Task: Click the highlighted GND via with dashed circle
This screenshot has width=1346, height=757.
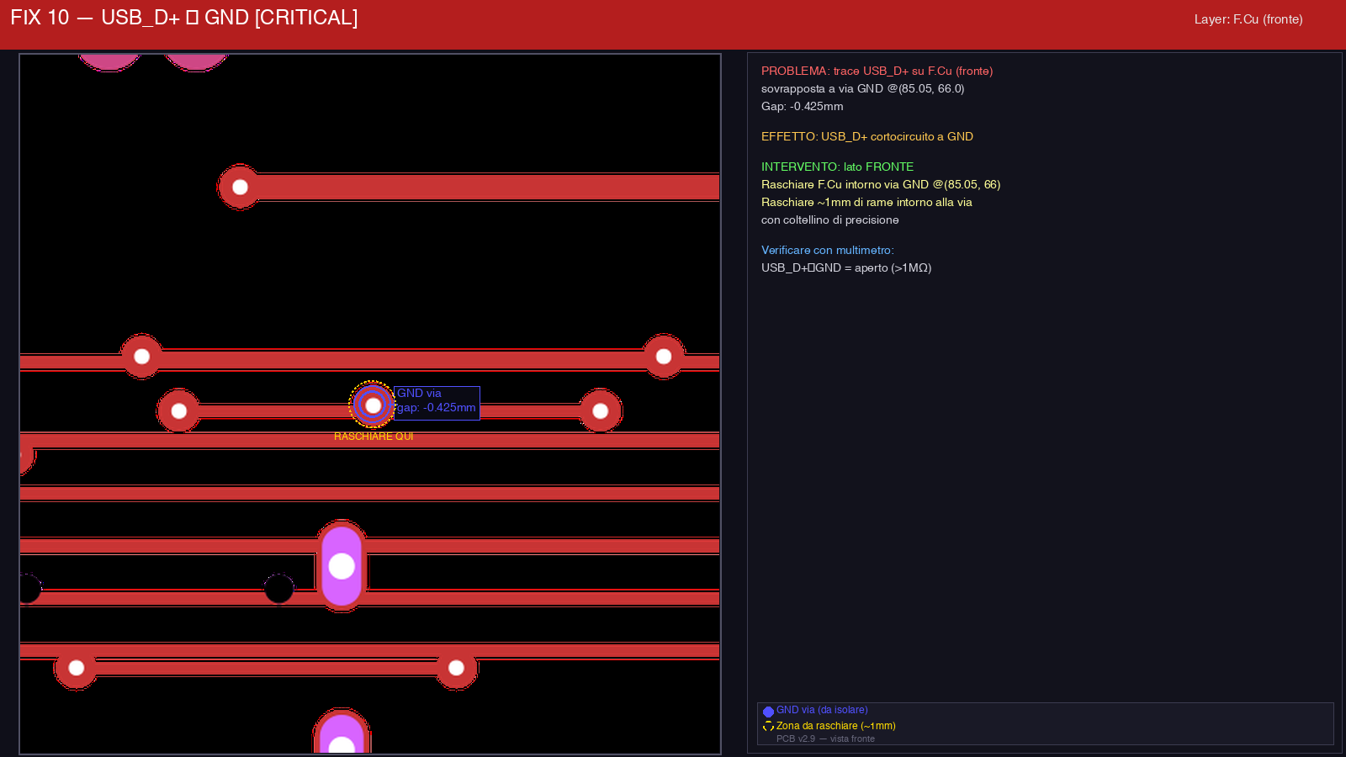Action: pyautogui.click(x=373, y=405)
